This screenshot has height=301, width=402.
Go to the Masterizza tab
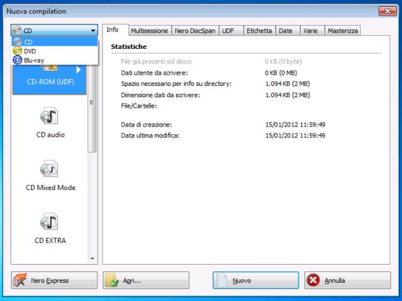click(342, 31)
